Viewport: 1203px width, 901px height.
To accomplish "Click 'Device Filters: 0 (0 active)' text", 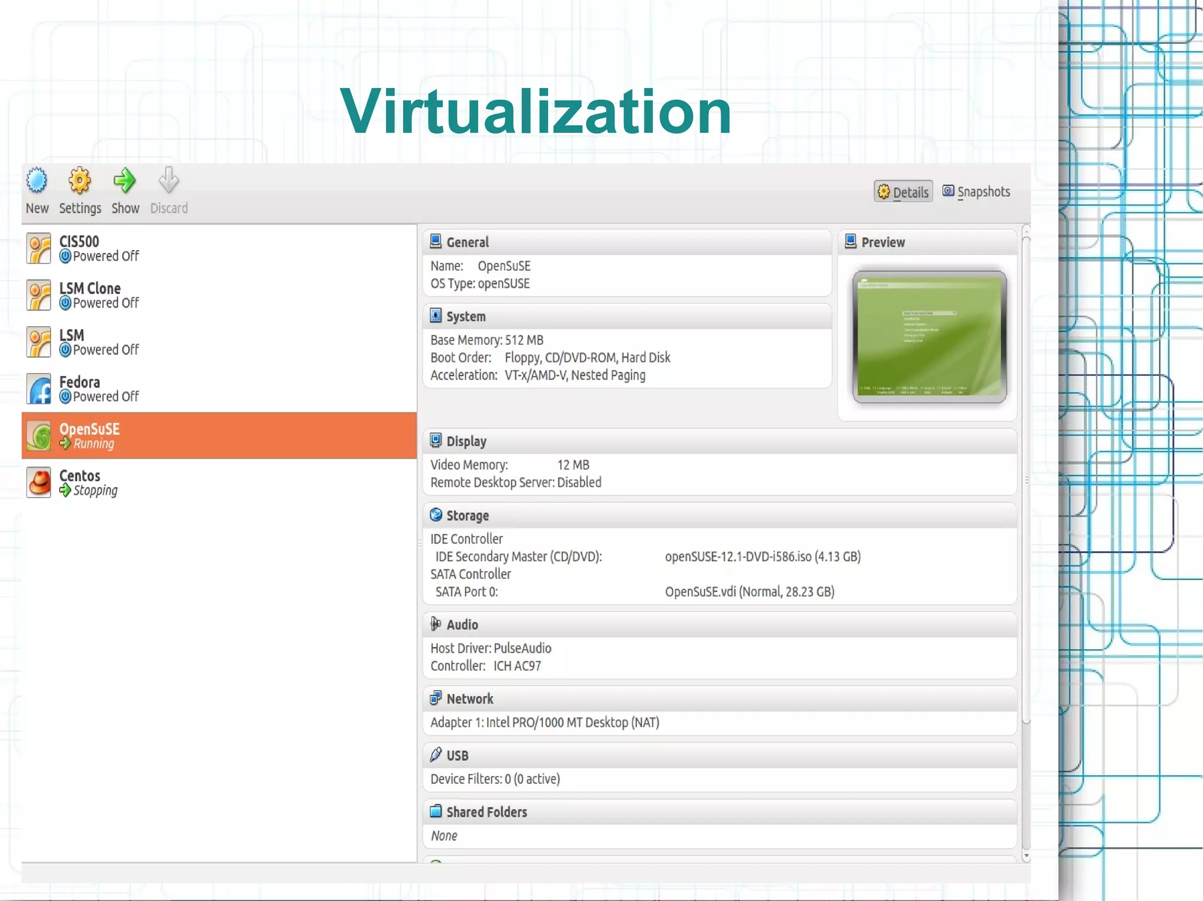I will [x=495, y=779].
